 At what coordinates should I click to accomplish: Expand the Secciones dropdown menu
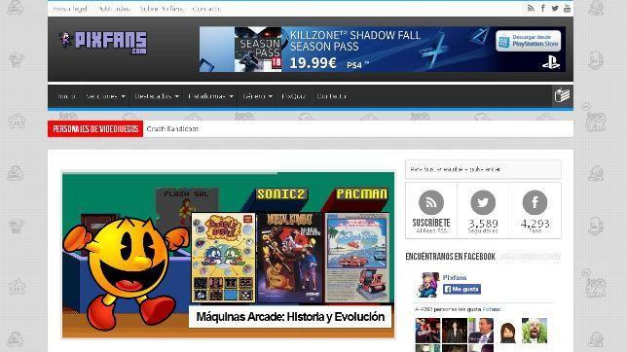click(x=105, y=96)
